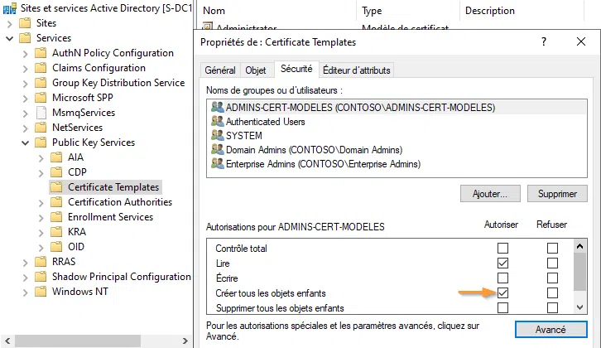Click the Sites and Services root icon

coord(8,8)
